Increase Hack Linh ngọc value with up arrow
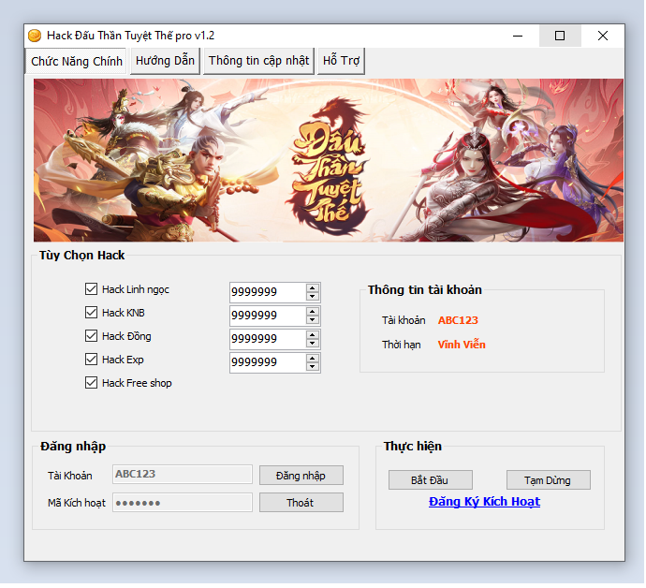646x588 pixels. (313, 287)
